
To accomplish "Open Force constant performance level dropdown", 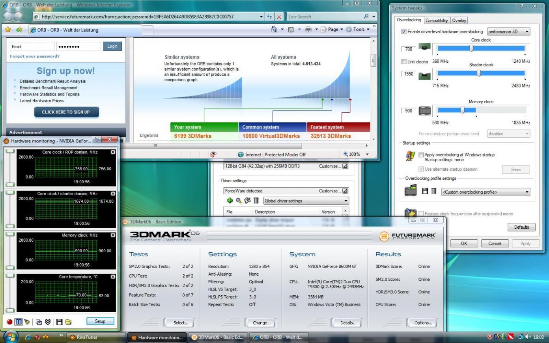I will click(509, 134).
